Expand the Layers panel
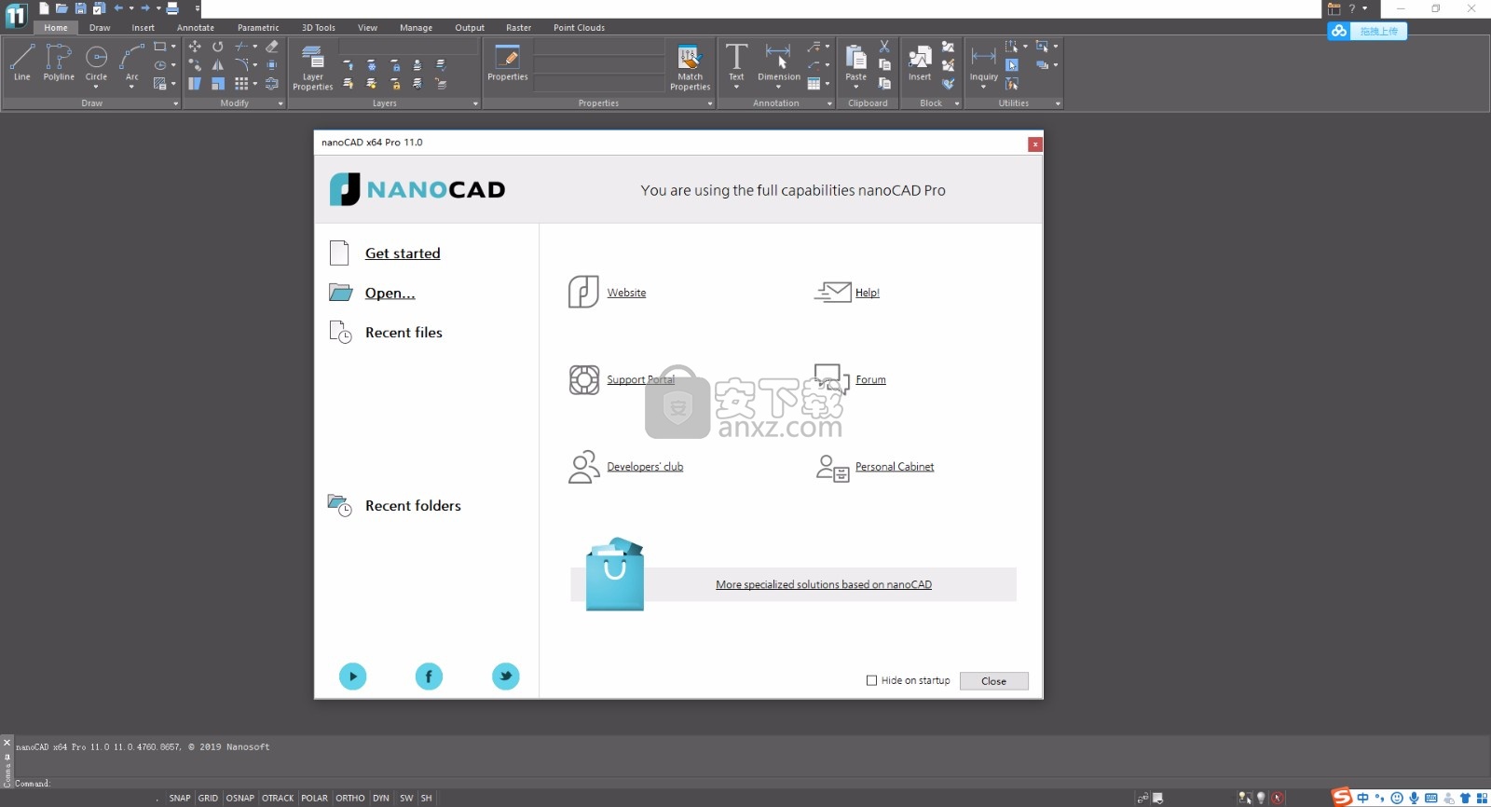1491x807 pixels. (x=475, y=103)
